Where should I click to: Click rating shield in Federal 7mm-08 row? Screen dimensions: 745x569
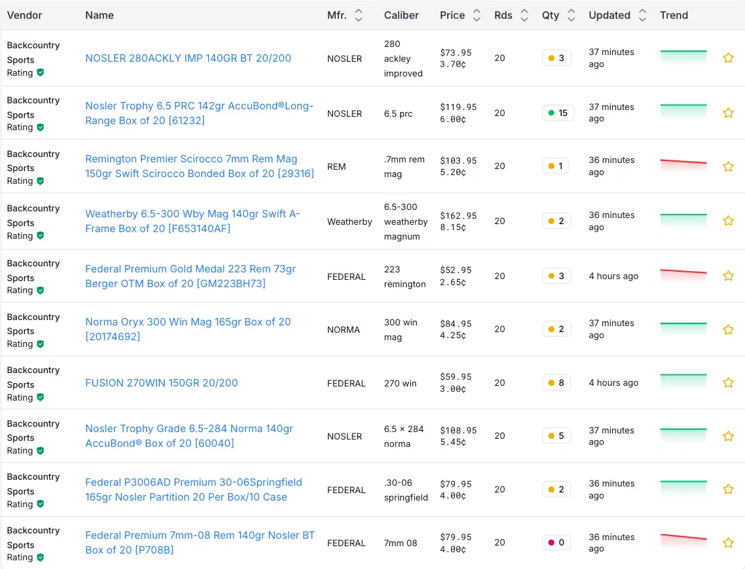click(40, 558)
